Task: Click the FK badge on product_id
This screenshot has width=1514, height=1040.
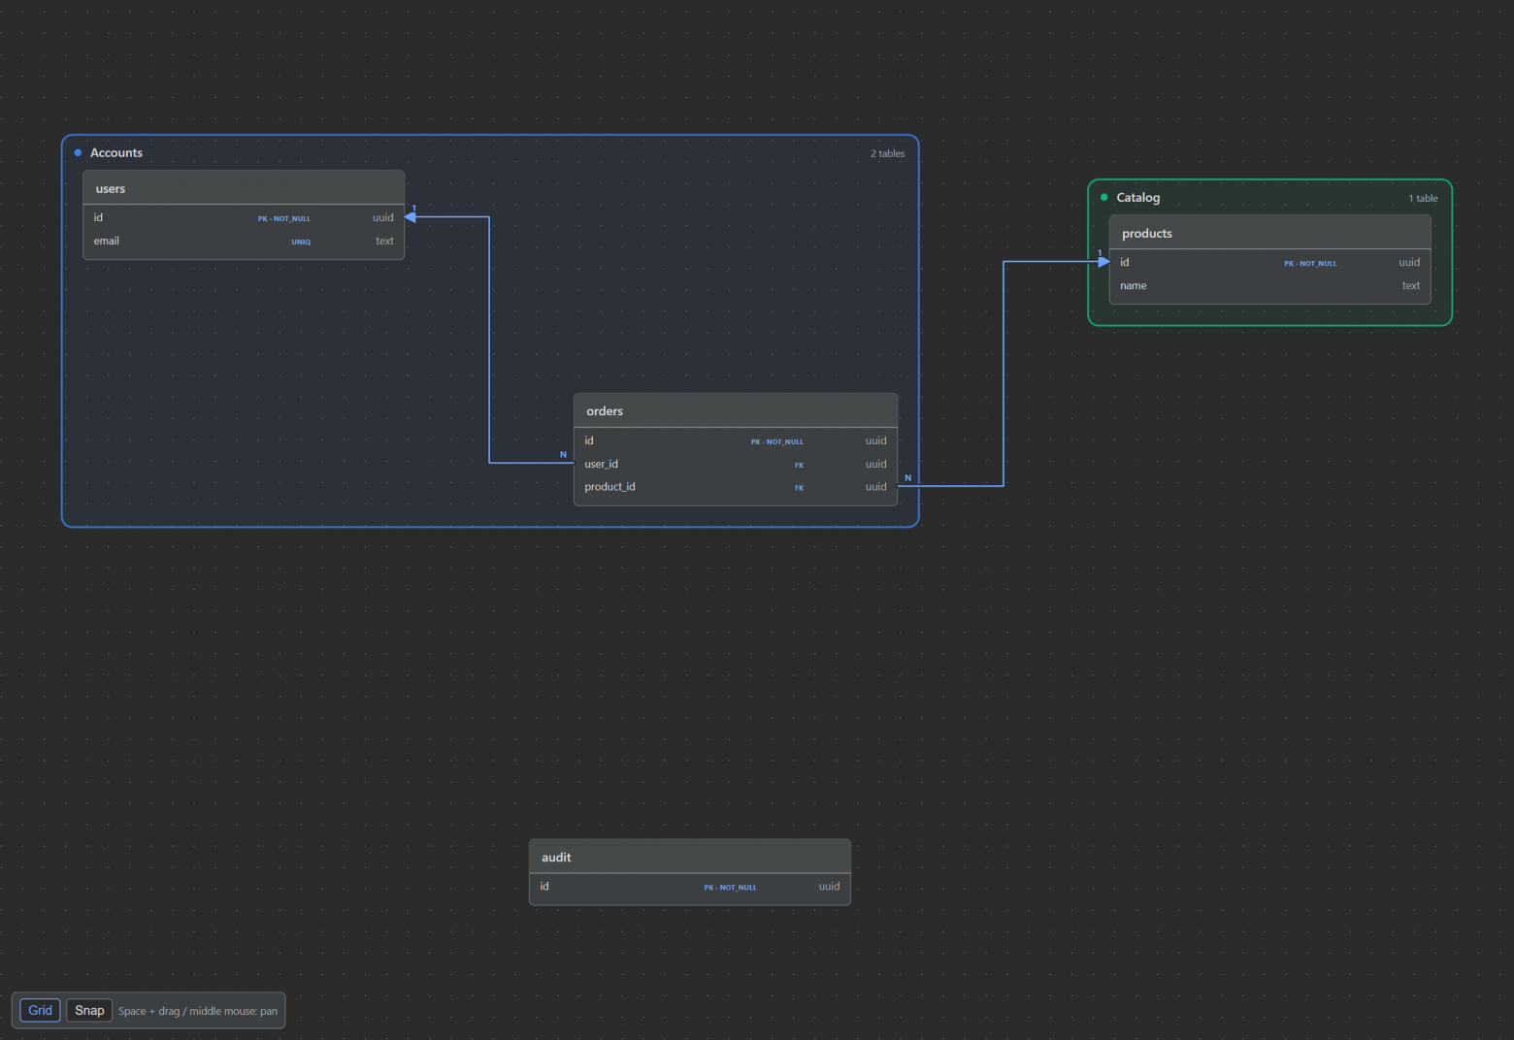Action: (799, 488)
